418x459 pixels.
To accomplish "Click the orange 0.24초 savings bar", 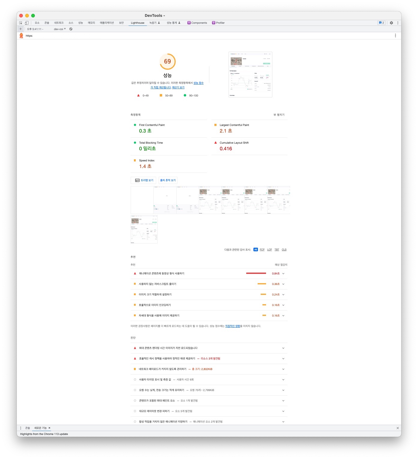I will (263, 295).
